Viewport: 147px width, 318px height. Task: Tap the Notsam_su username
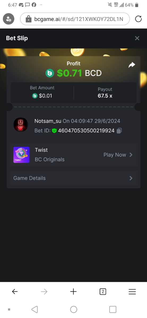click(x=48, y=121)
